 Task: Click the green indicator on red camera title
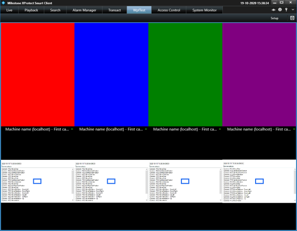72,129
